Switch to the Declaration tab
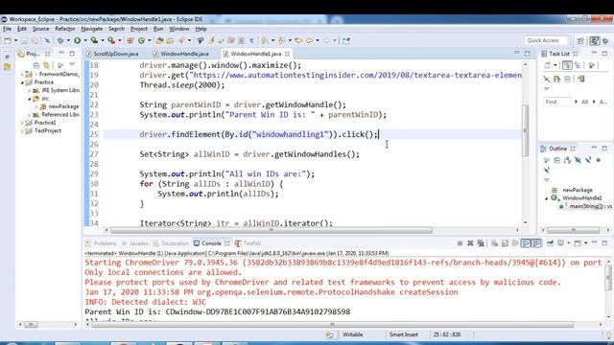Screen dimensions: 614x345 tap(172, 243)
